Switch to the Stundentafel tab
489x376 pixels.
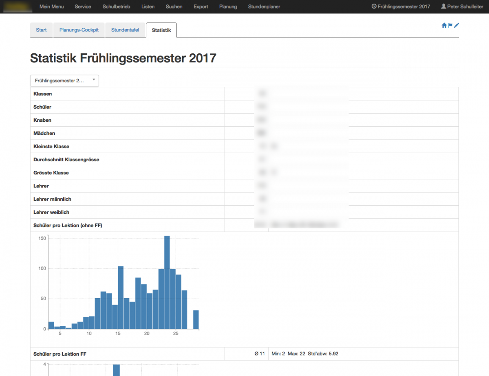point(125,30)
